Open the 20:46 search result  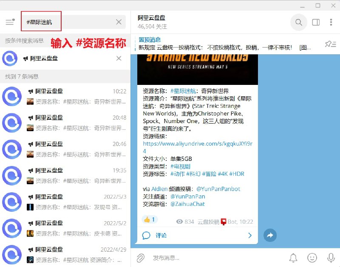click(x=65, y=149)
